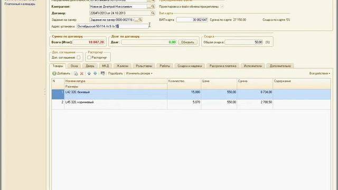Open the Контрагент selection ellipsis button
The width and height of the screenshot is (338, 190).
pos(149,7)
